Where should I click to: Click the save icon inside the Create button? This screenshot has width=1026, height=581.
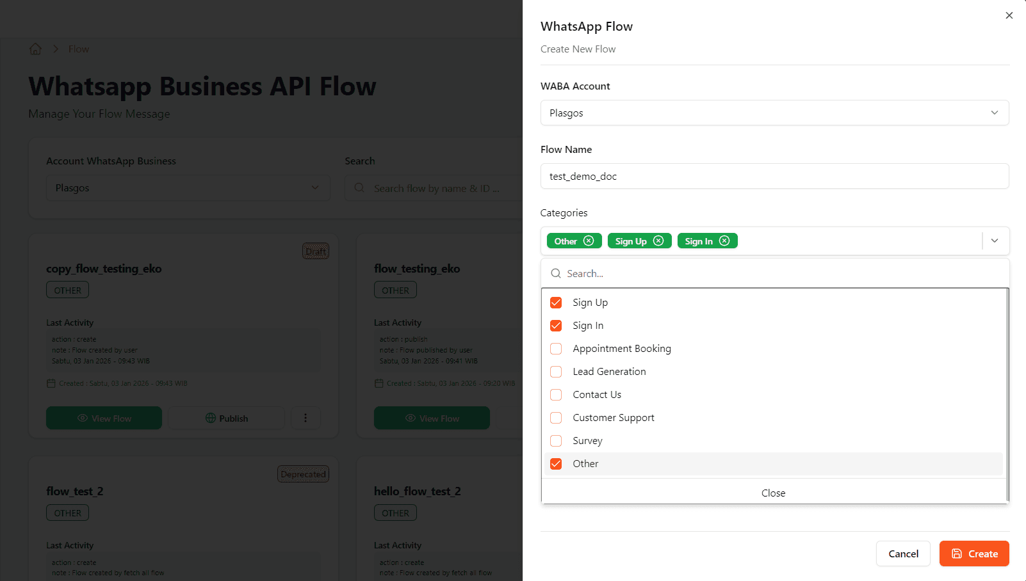click(x=956, y=553)
